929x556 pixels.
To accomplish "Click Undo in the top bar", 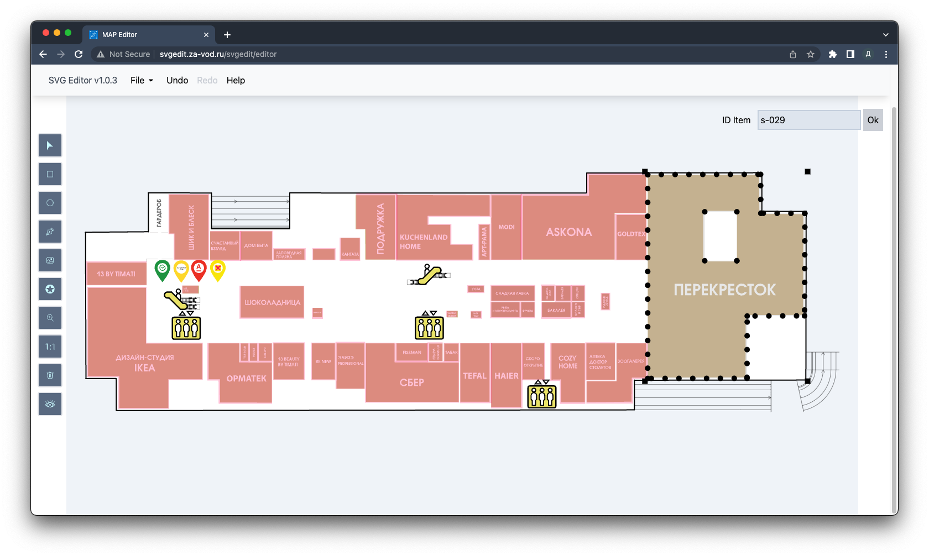I will [x=177, y=80].
